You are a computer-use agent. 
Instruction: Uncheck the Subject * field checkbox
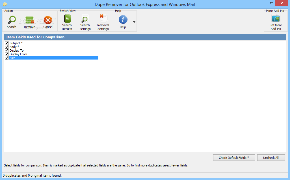[x=7, y=43]
